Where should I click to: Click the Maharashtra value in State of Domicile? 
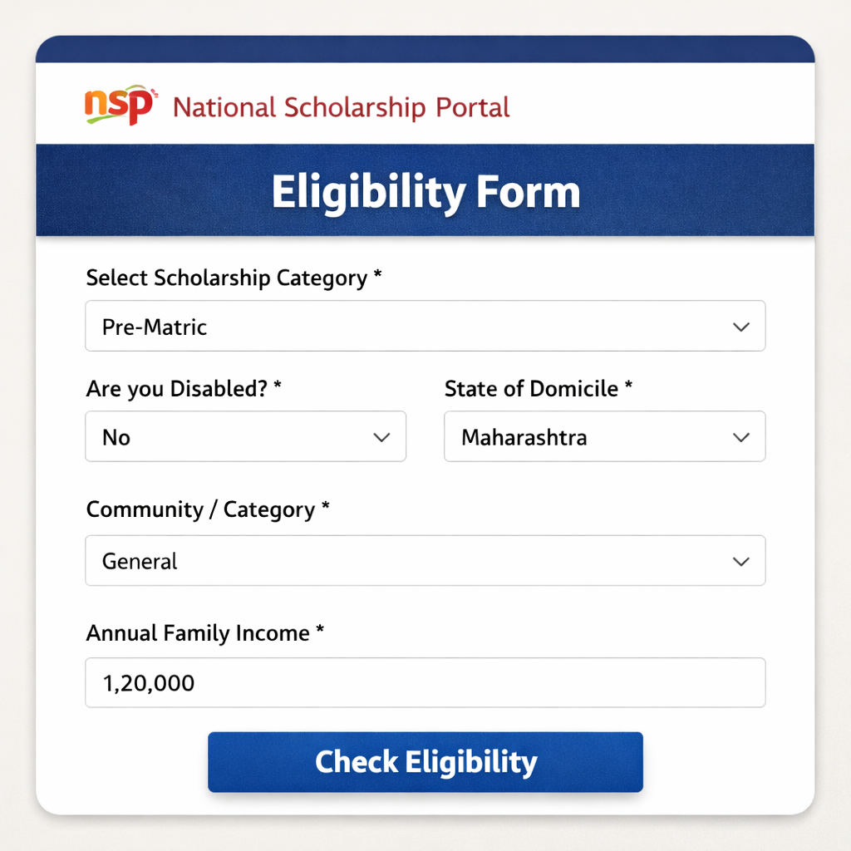524,436
